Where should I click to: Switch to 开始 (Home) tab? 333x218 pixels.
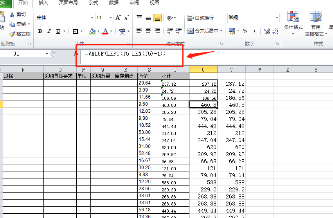(23, 3)
